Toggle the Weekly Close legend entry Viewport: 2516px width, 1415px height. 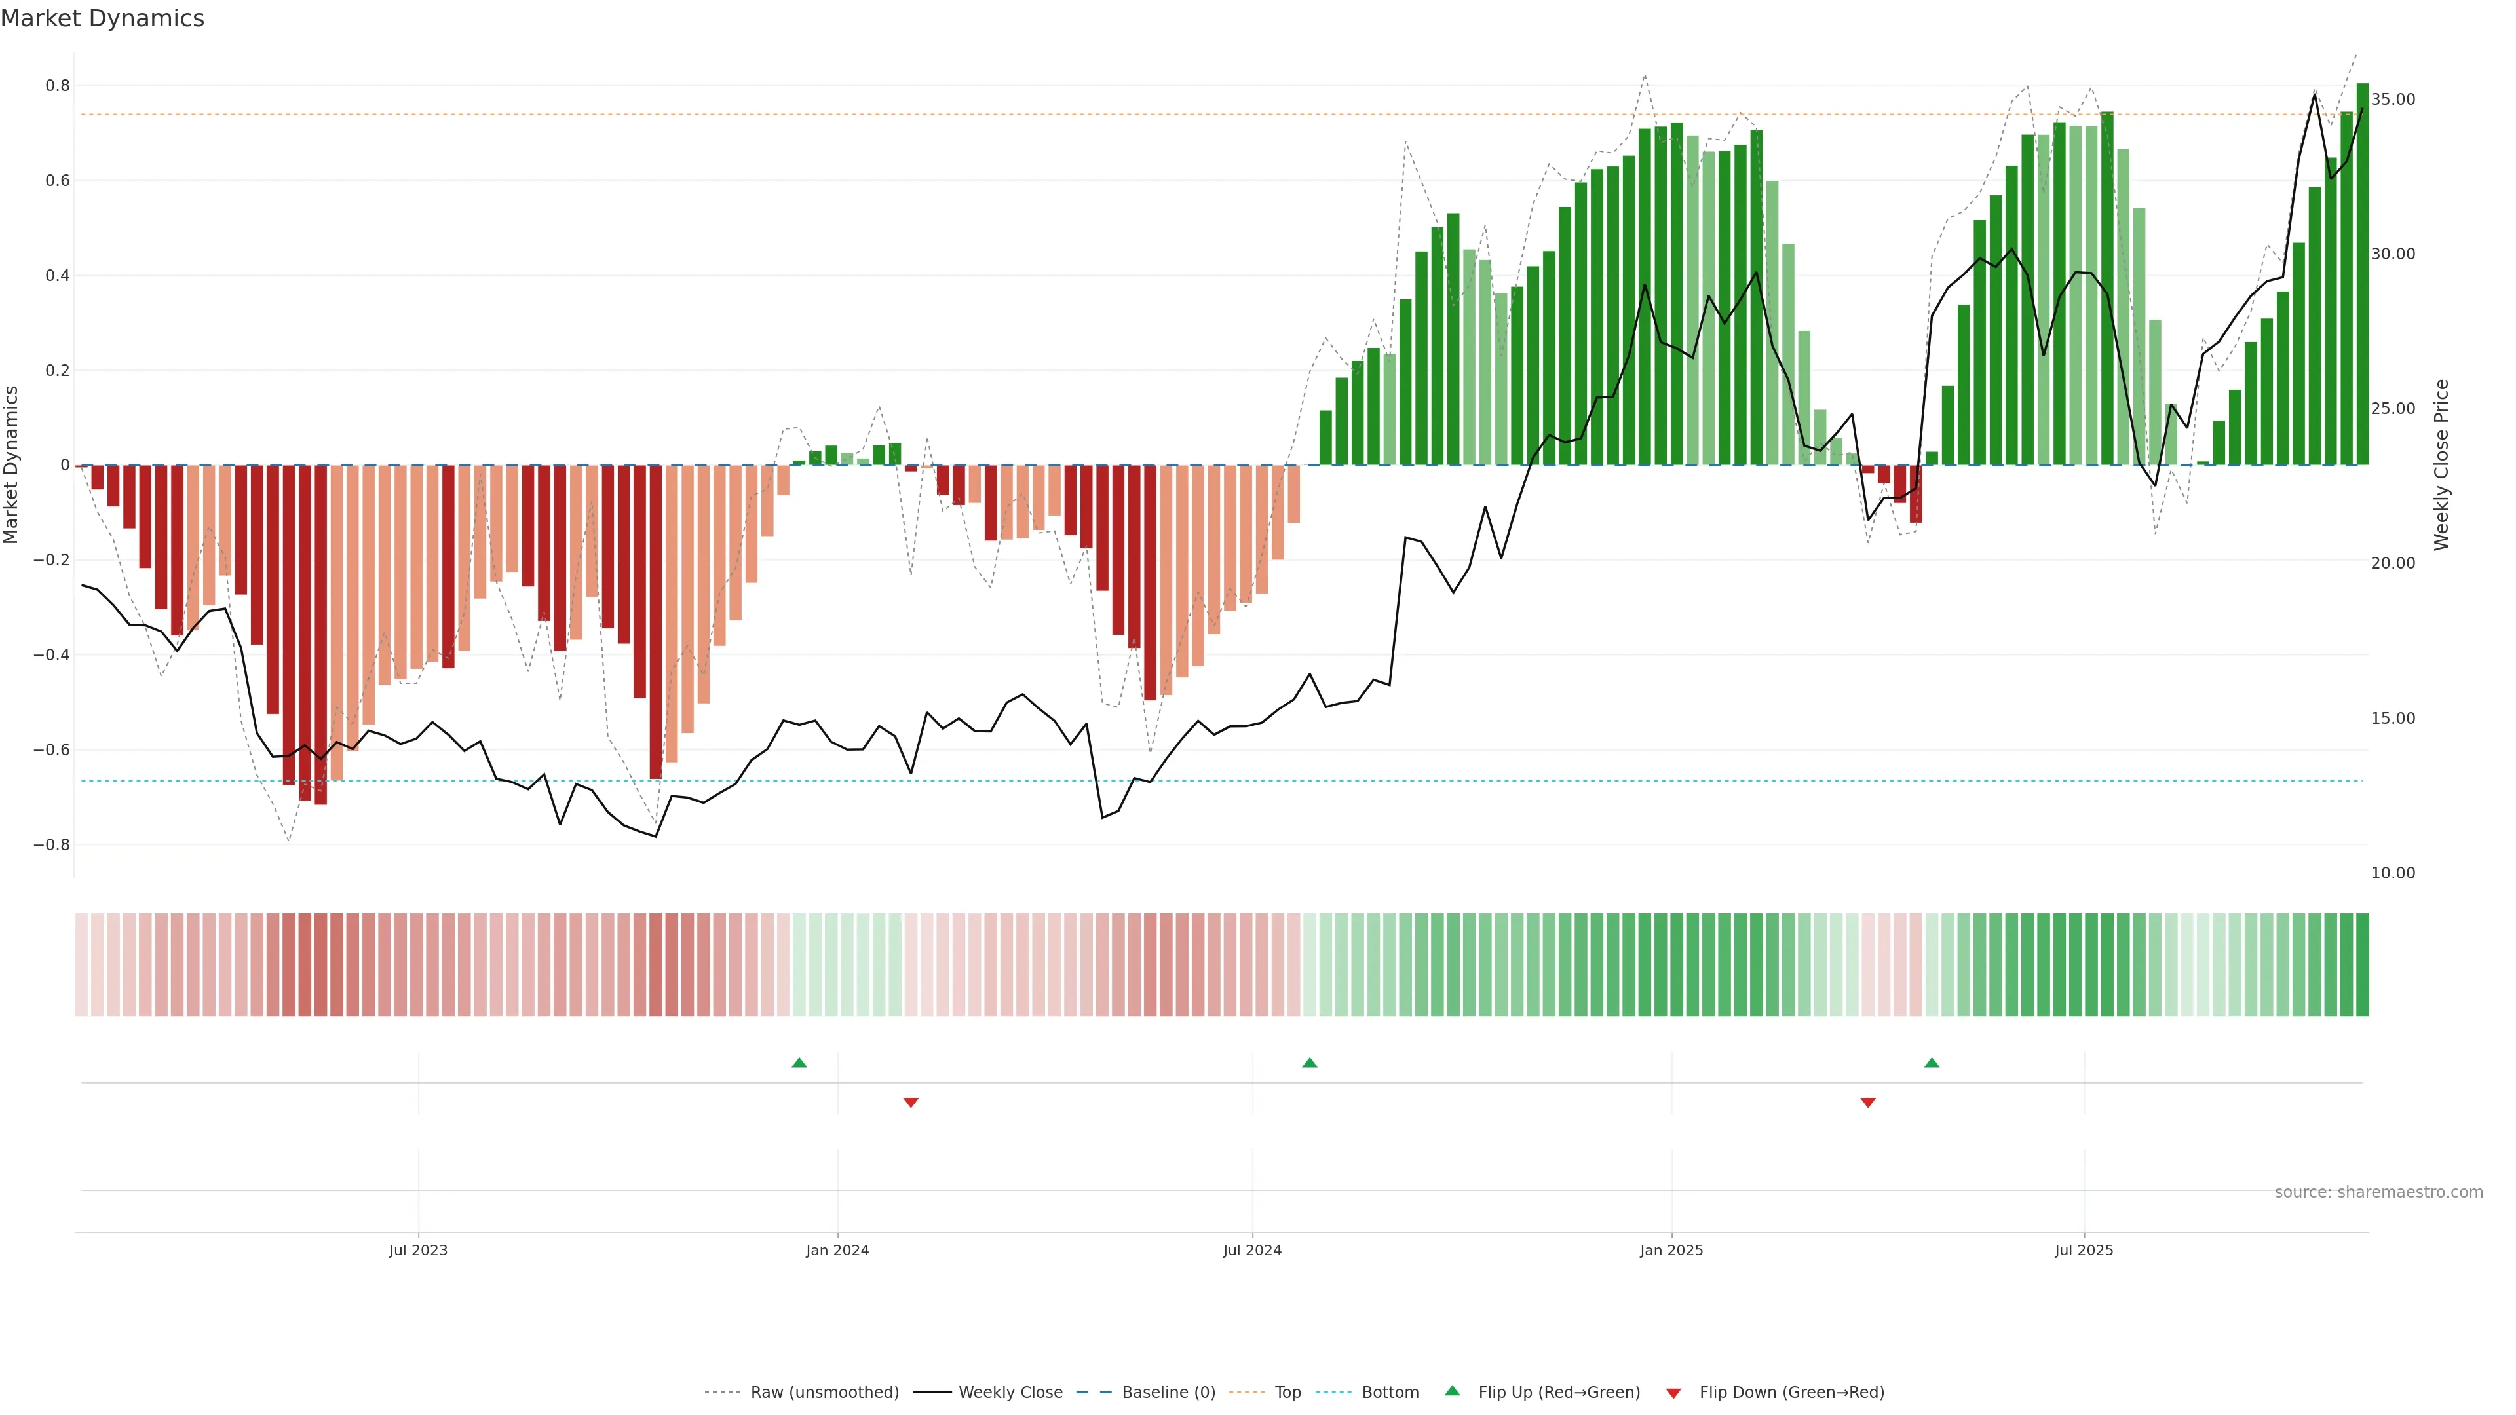1010,1391
